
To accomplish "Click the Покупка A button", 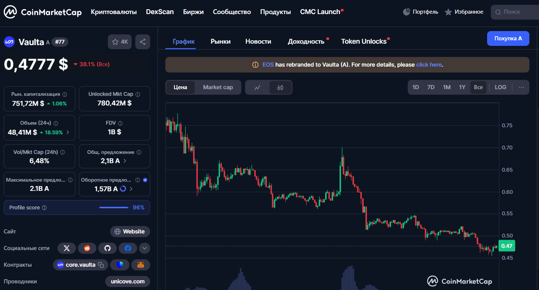I will 508,38.
